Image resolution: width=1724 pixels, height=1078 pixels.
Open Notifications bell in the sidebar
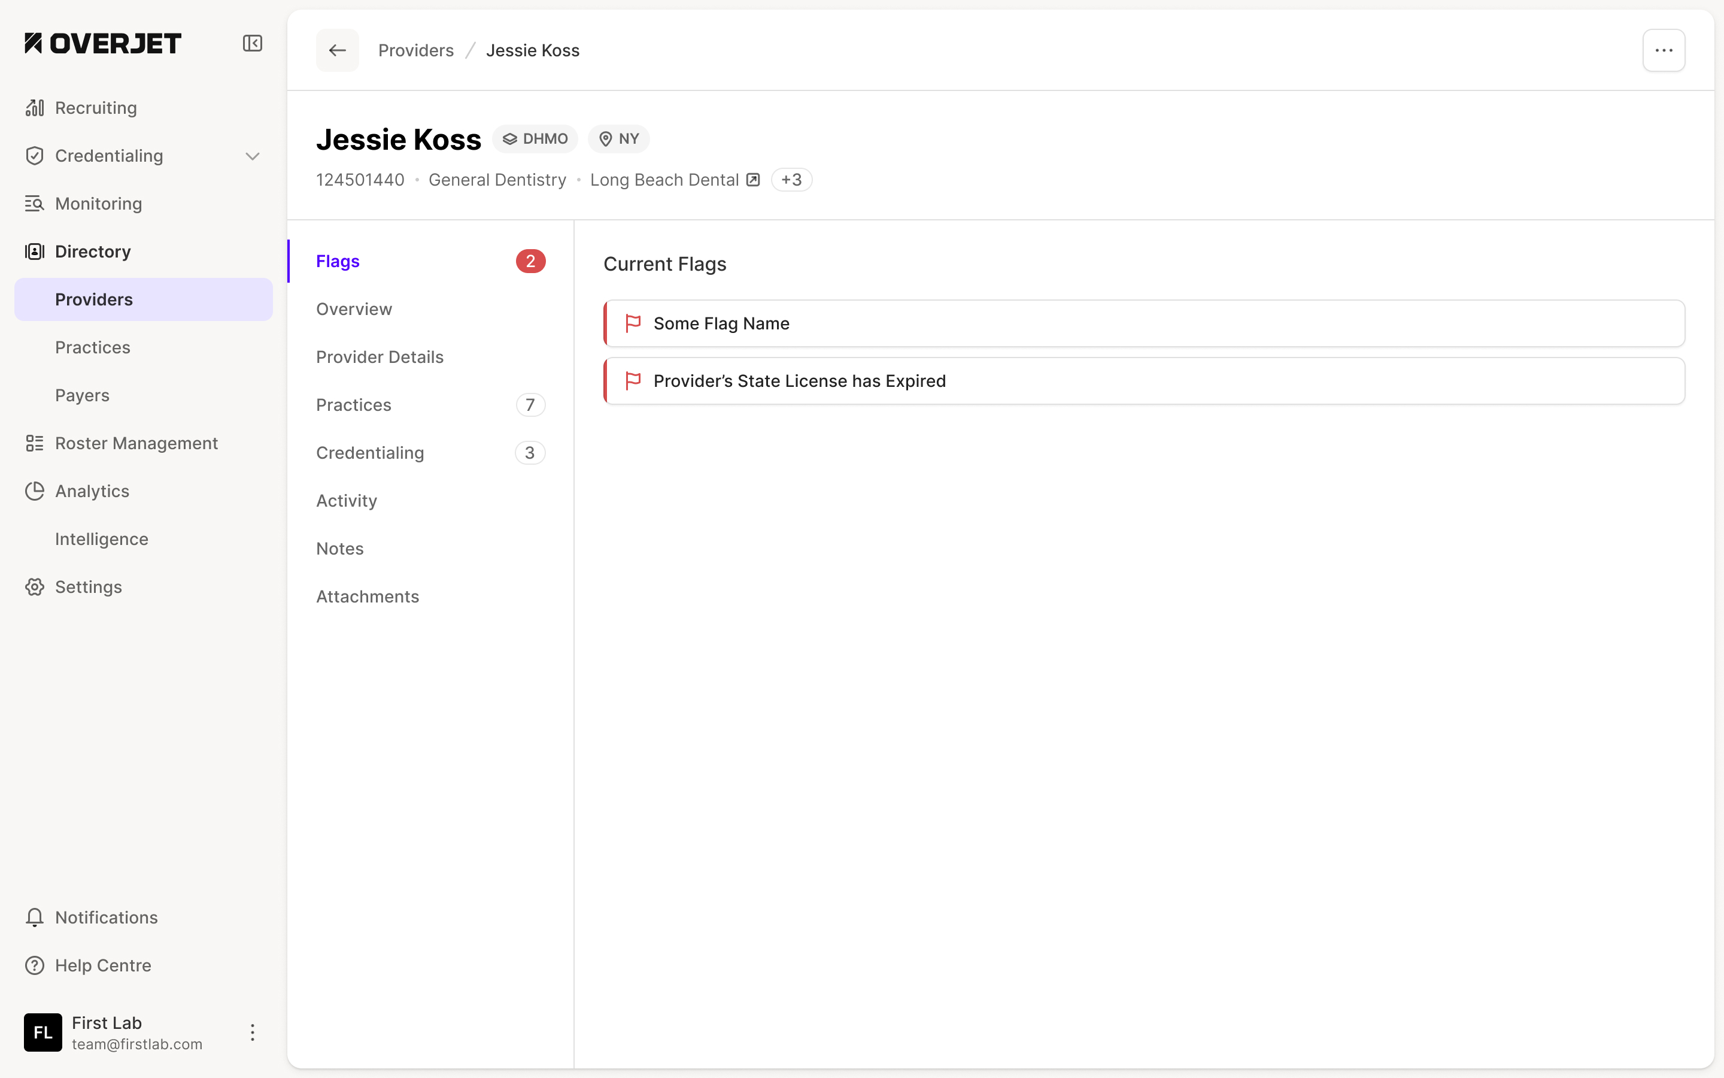pyautogui.click(x=34, y=917)
